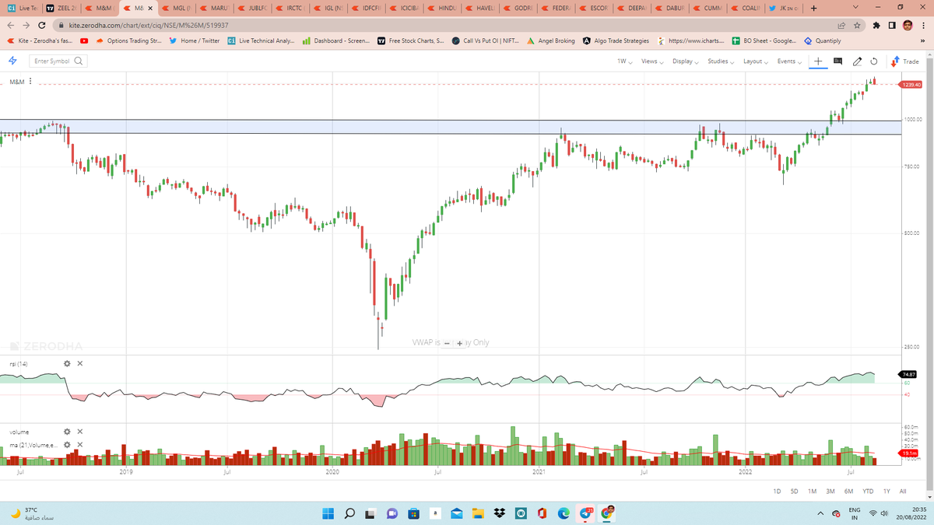Open the browser extensions puzzle icon

tap(877, 26)
